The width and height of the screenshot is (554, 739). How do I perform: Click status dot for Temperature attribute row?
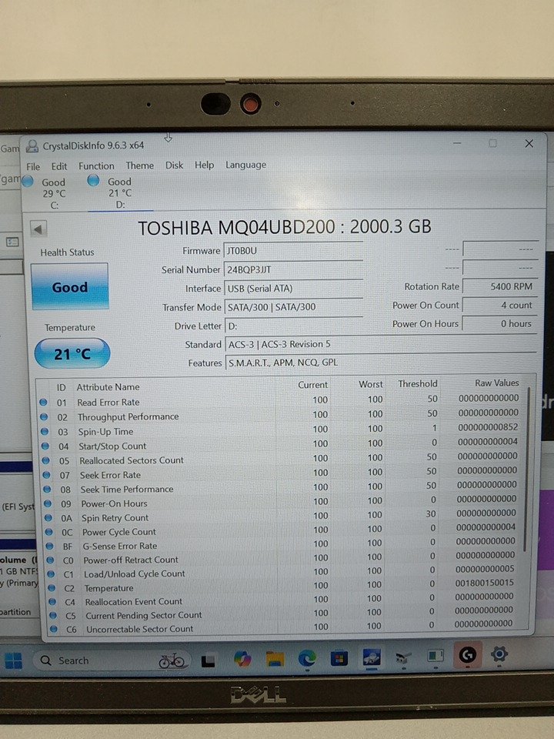(52, 588)
